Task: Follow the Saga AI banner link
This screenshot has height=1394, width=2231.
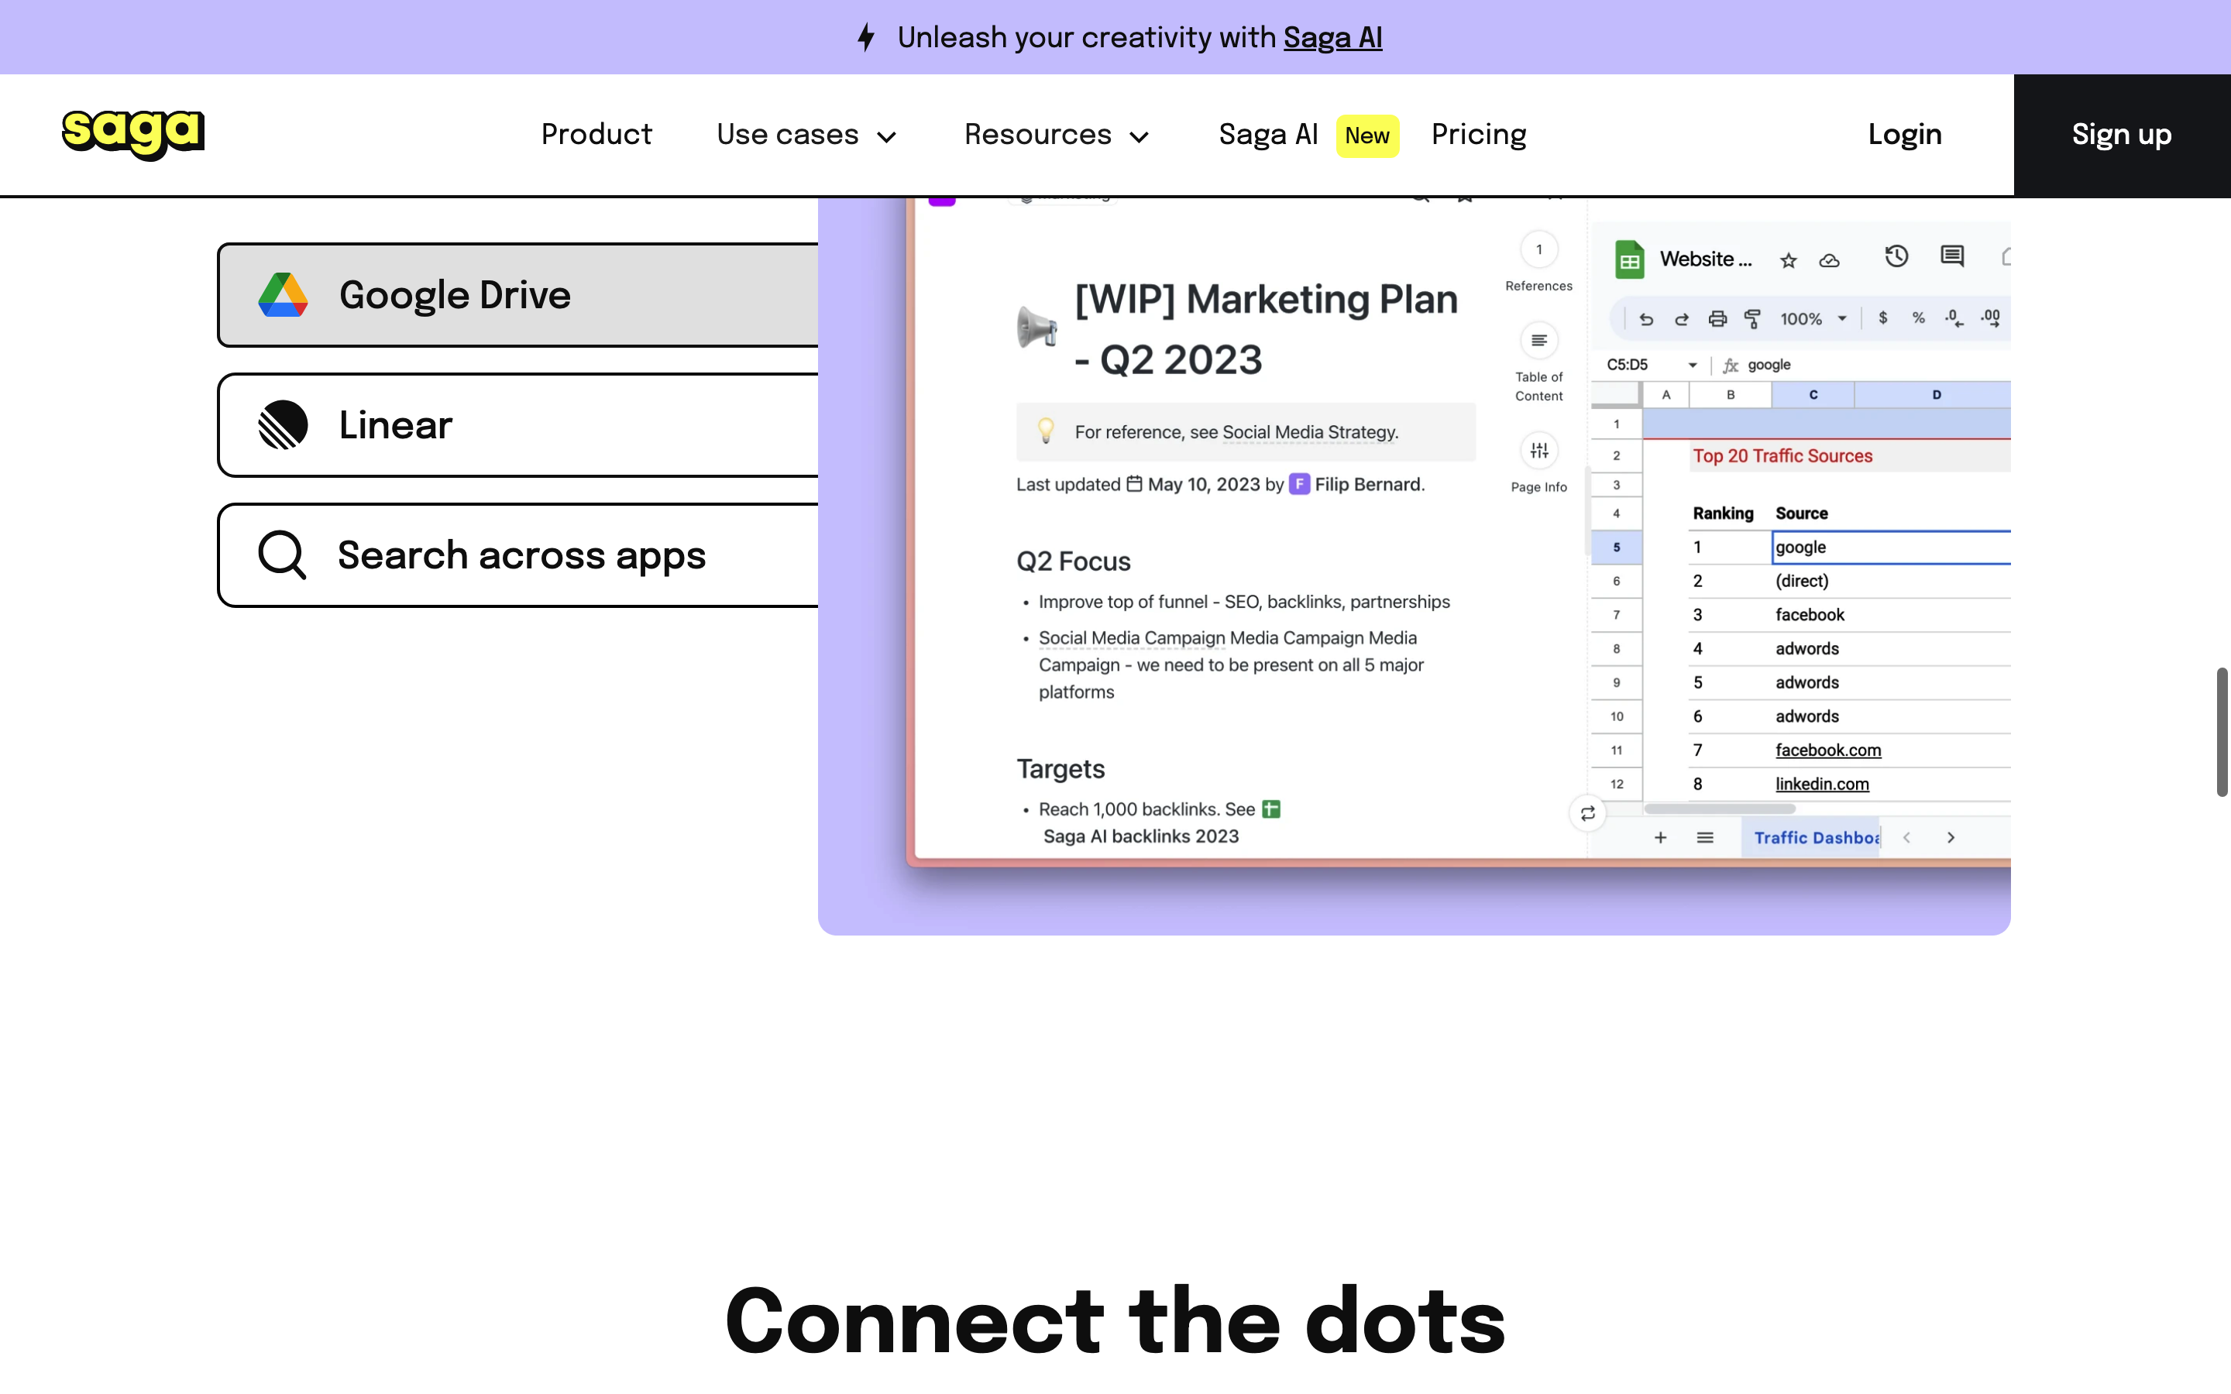Action: [1332, 38]
